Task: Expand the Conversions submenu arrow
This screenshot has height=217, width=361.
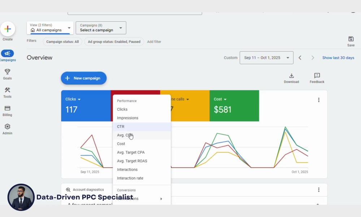Action: click(x=161, y=199)
